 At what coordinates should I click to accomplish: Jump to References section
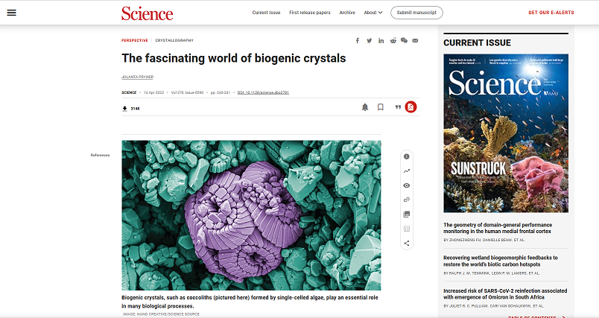pyautogui.click(x=100, y=156)
